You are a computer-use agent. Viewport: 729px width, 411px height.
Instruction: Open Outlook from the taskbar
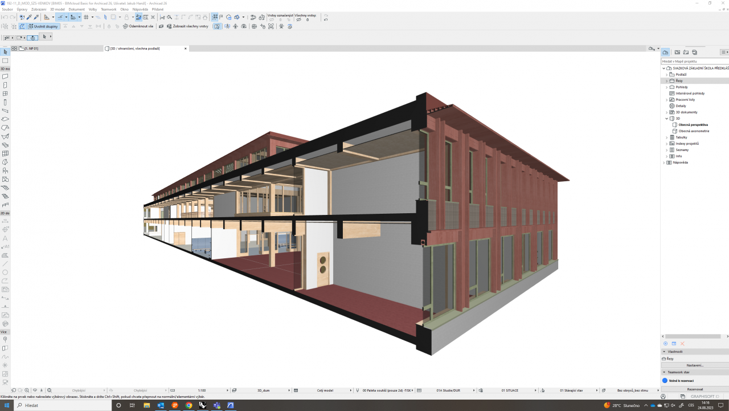tap(161, 405)
